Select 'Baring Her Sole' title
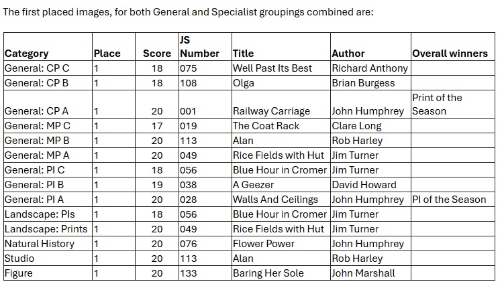502x288 pixels. (x=268, y=273)
